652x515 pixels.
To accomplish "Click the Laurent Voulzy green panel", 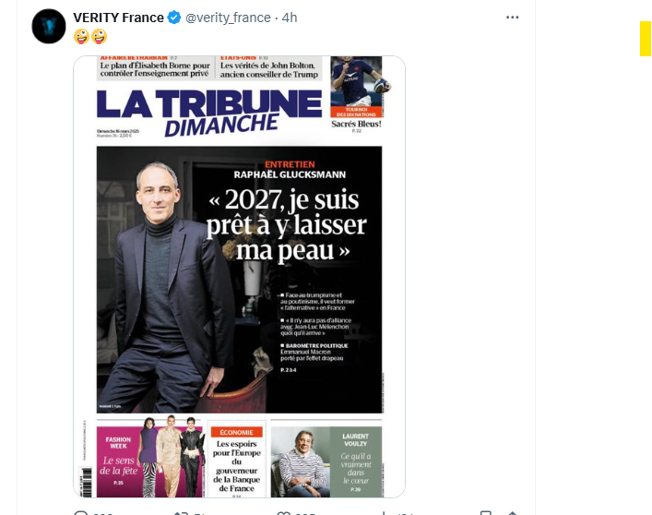I will click(326, 461).
